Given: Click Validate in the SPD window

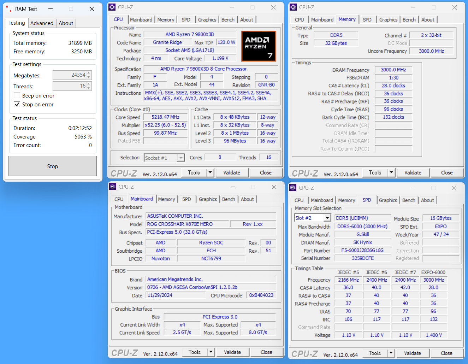Looking at the screenshot, I should (413, 353).
